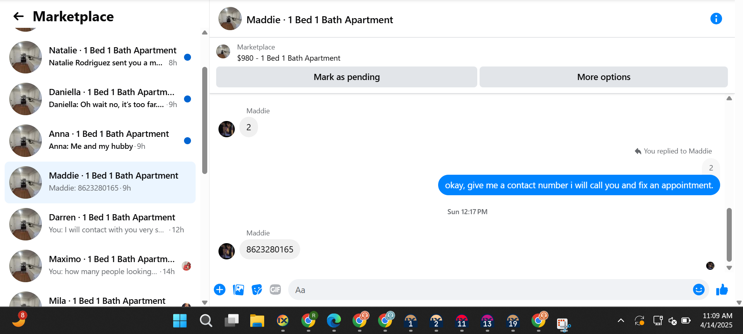Open more actions with the blue plus icon
Image resolution: width=743 pixels, height=334 pixels.
(220, 290)
